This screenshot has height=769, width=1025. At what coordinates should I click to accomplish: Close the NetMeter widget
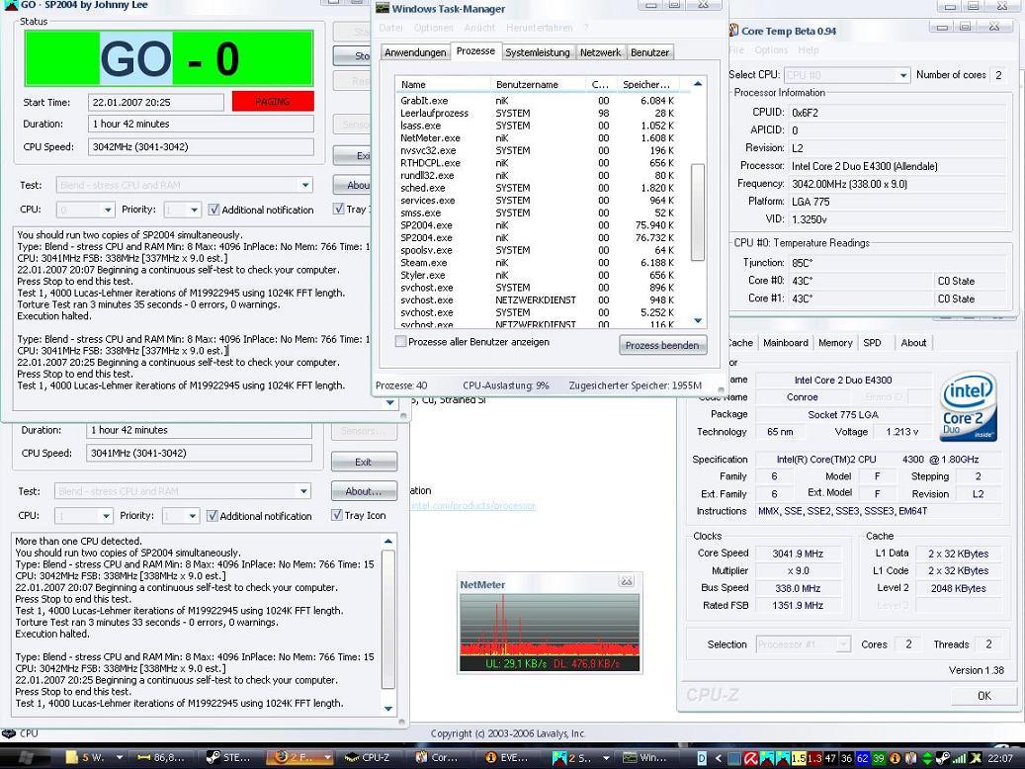(627, 580)
